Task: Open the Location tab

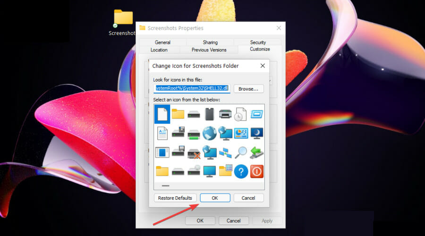Action: (x=159, y=50)
